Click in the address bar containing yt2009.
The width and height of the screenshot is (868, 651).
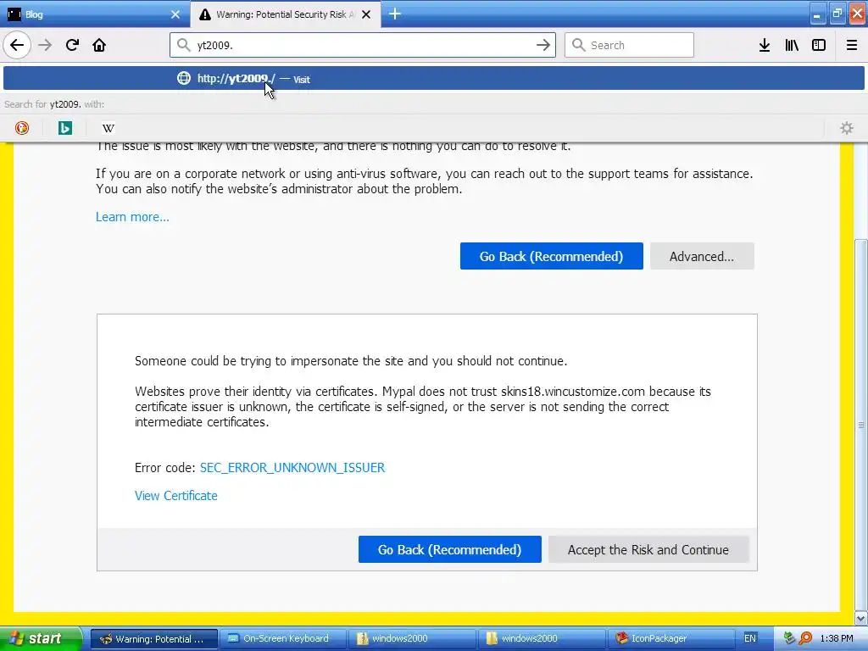[363, 45]
